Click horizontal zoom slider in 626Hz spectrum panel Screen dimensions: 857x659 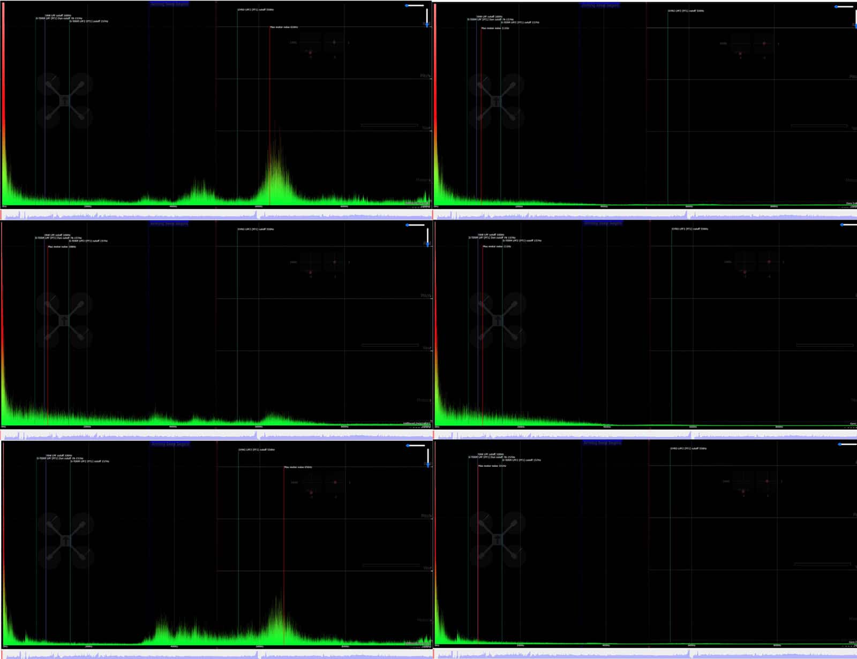coord(415,6)
